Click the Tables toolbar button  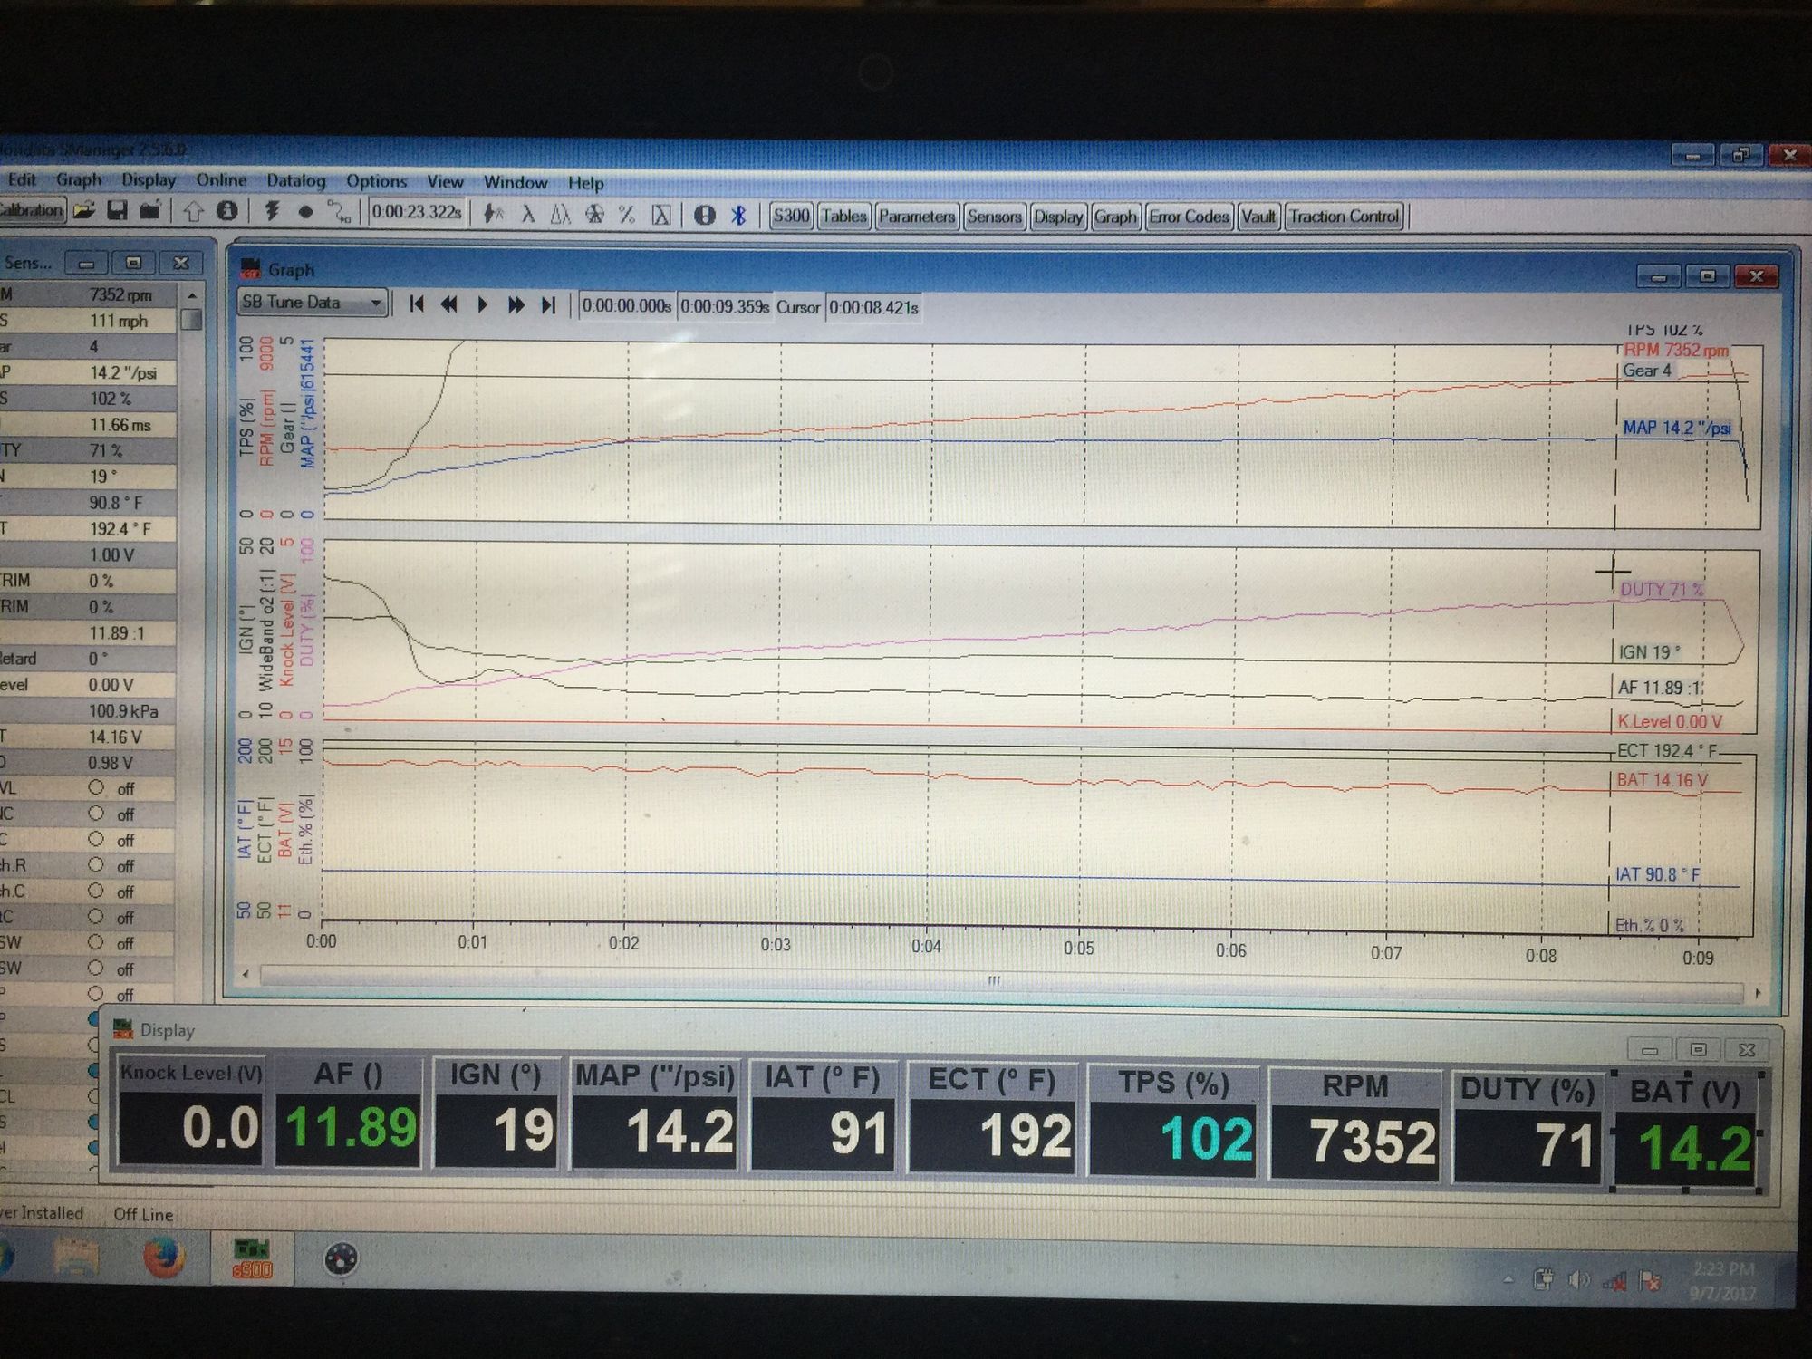(x=843, y=216)
